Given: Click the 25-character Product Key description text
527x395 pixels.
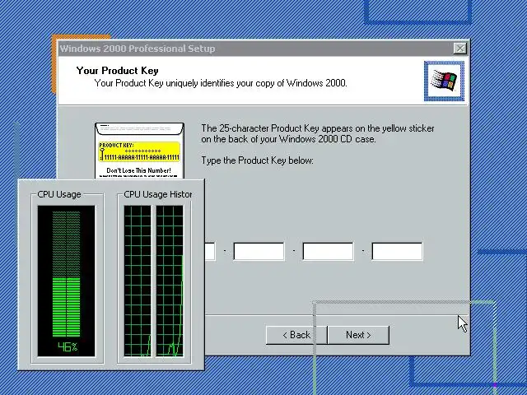Looking at the screenshot, I should coord(318,133).
